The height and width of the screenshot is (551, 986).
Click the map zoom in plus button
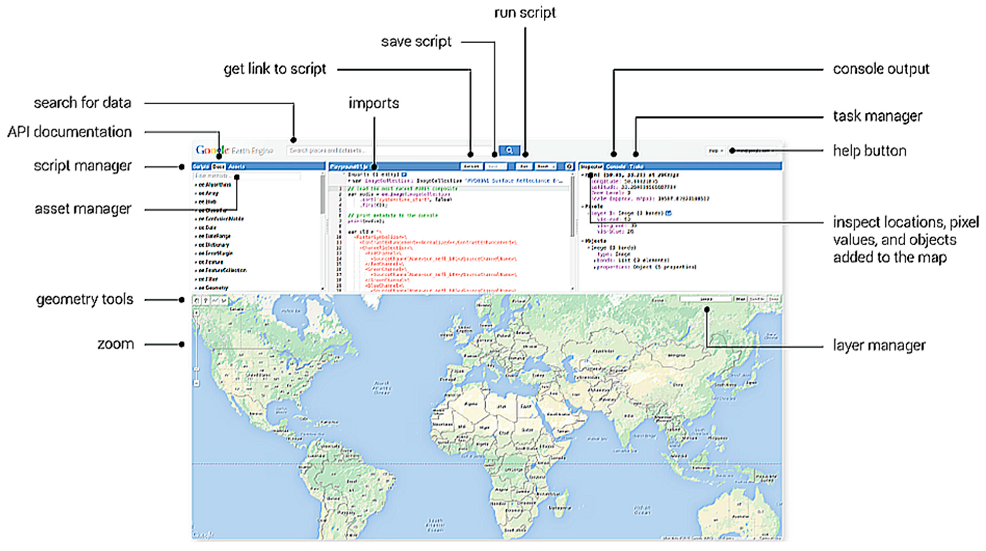196,313
